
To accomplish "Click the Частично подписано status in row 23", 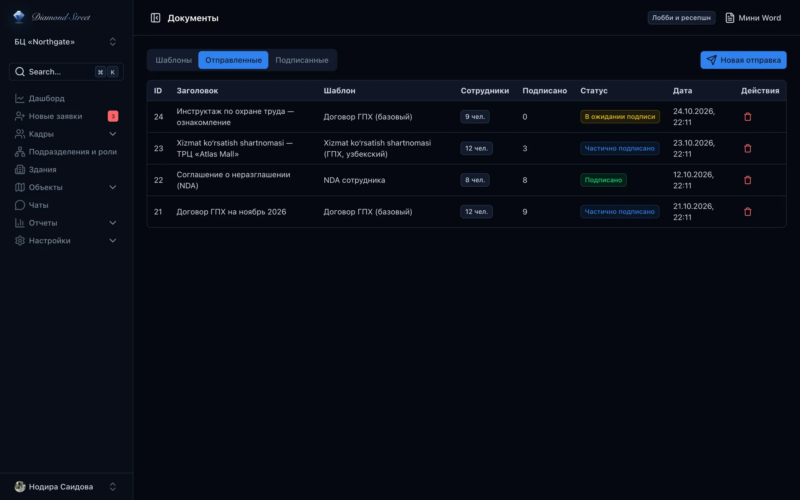I will (620, 148).
